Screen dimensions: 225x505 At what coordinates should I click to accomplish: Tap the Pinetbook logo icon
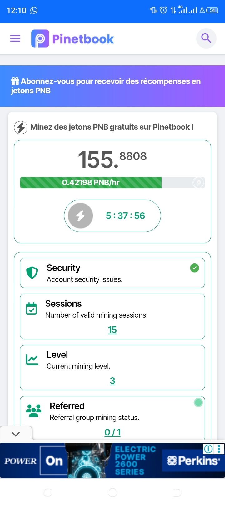tap(40, 39)
